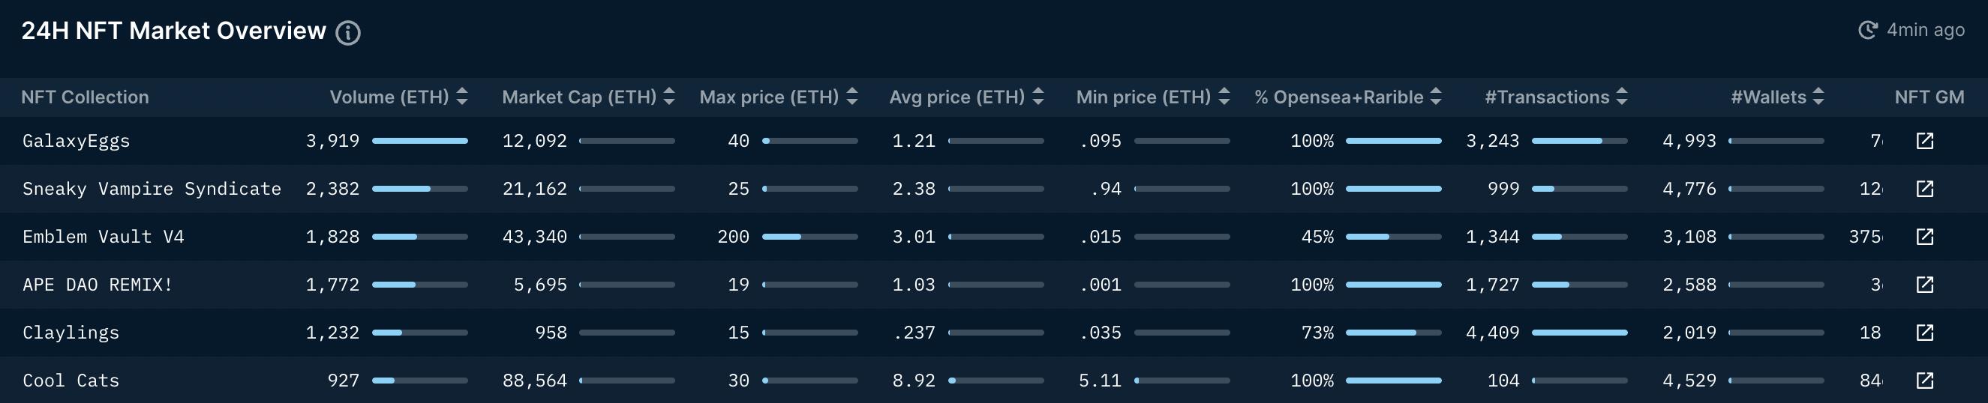This screenshot has width=1988, height=403.
Task: Sort by Market Cap (ETH) arrows
Action: [669, 97]
